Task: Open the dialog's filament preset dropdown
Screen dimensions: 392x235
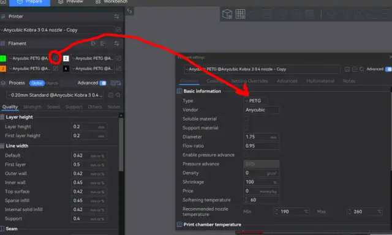Action: 262,69
